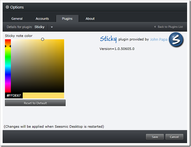Viewport: 191px width, 147px height.
Task: Click the back arrow beside Plugins List
Action: [x=155, y=27]
